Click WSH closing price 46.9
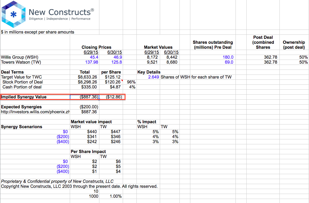This screenshot has width=309, height=203. (118, 57)
